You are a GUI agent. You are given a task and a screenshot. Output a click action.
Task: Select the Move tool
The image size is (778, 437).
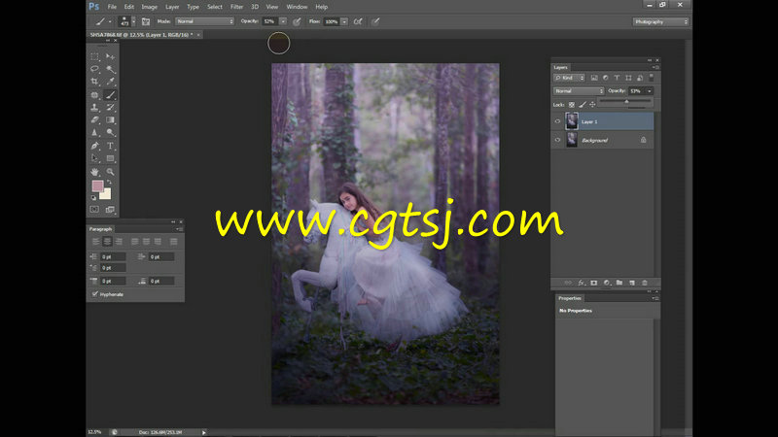click(x=110, y=56)
